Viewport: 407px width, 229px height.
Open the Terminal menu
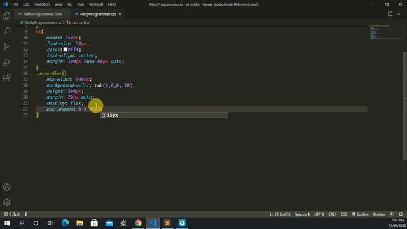(96, 4)
